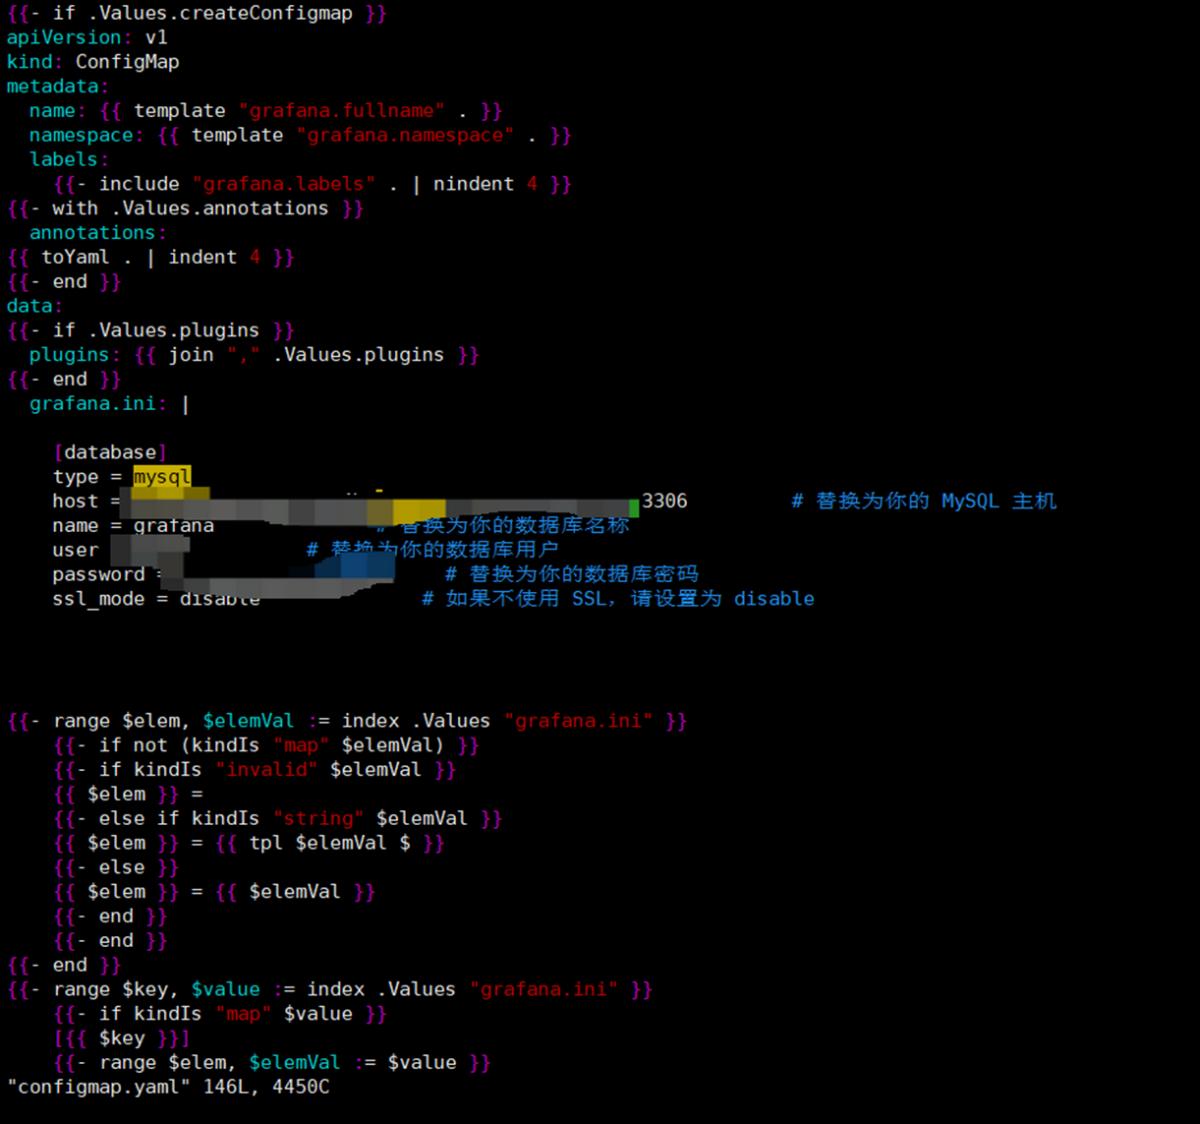Click the 'else if kindIs "string"' line
The height and width of the screenshot is (1124, 1200).
(x=278, y=818)
